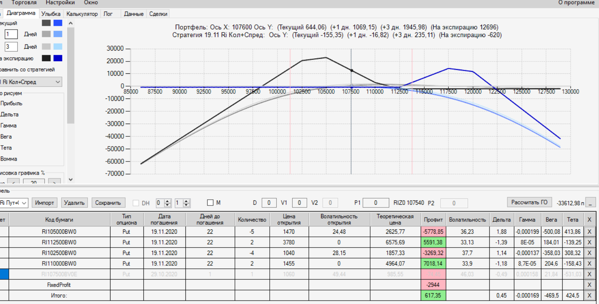
Task: Click the total profit cell 617,35
Action: point(433,296)
